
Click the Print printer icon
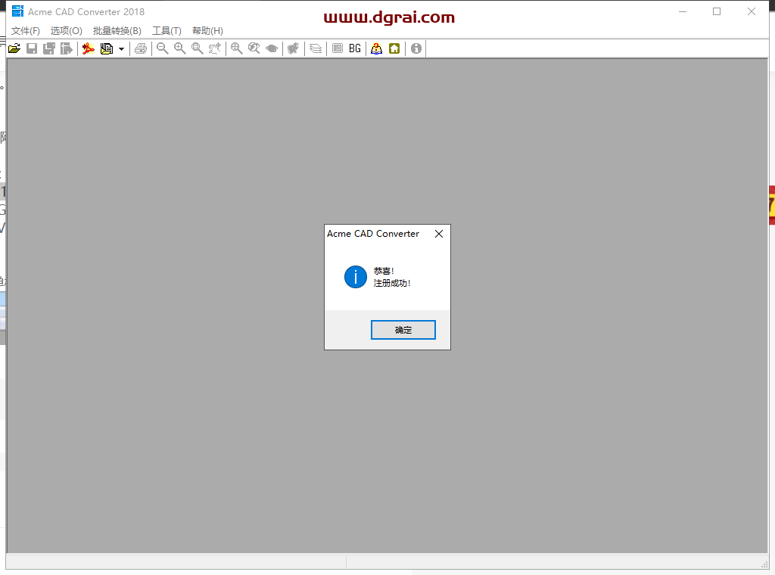click(141, 48)
